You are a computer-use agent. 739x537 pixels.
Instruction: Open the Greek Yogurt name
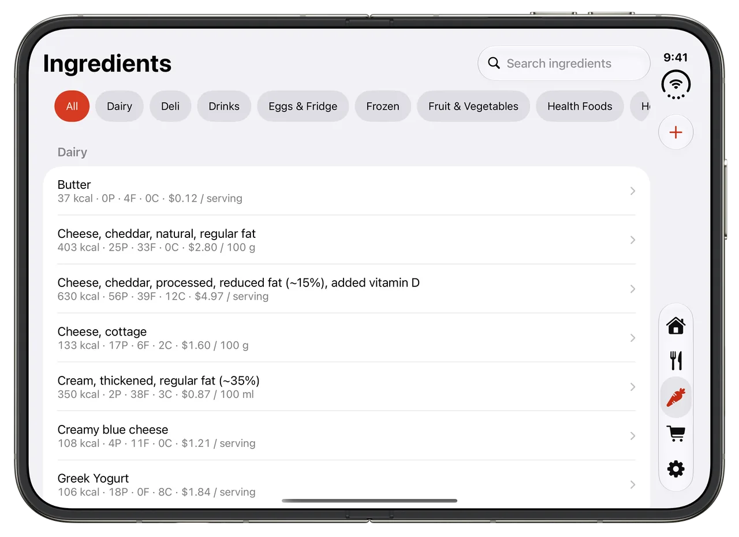[94, 479]
